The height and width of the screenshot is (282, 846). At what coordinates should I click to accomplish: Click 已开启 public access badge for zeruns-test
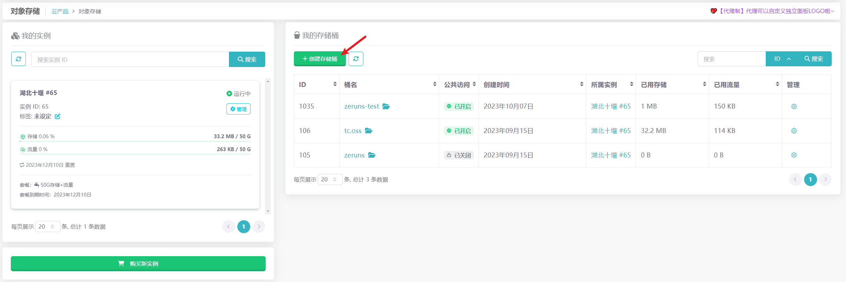[x=459, y=106]
